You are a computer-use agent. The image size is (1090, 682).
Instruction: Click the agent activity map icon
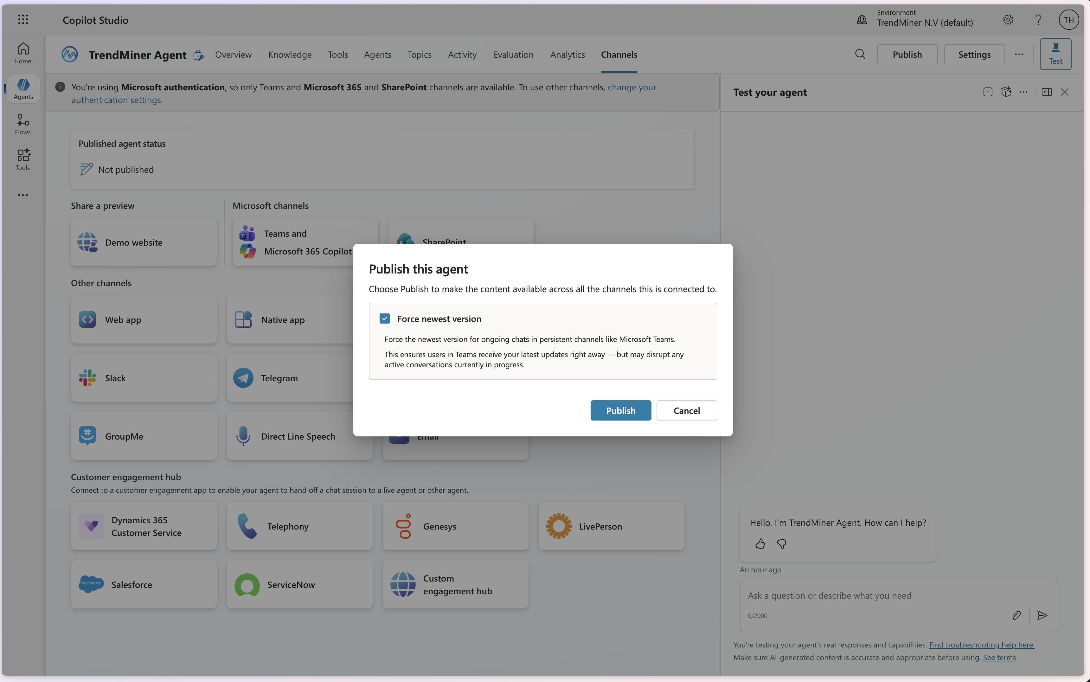1006,92
